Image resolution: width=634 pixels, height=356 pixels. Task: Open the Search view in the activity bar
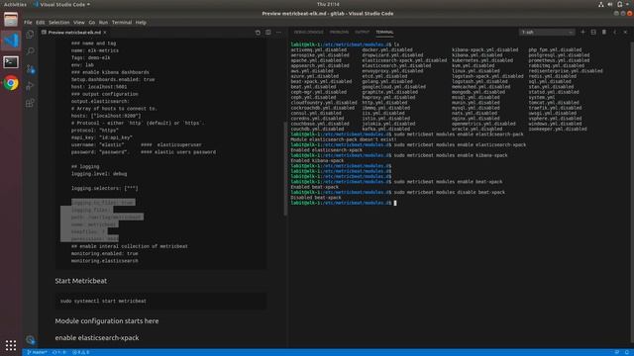coord(30,51)
